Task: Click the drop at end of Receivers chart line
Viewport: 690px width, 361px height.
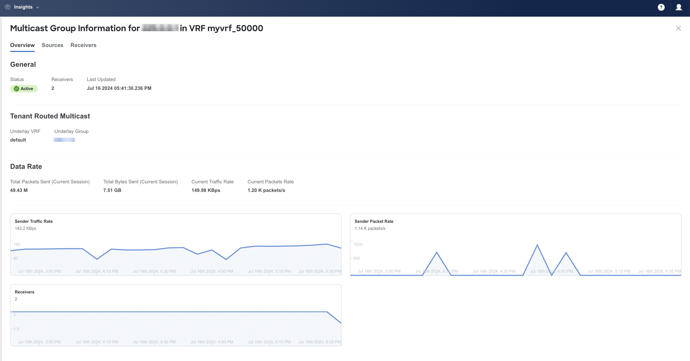Action: (334, 317)
